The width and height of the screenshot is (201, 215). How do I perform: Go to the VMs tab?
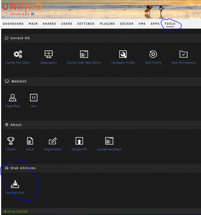142,24
